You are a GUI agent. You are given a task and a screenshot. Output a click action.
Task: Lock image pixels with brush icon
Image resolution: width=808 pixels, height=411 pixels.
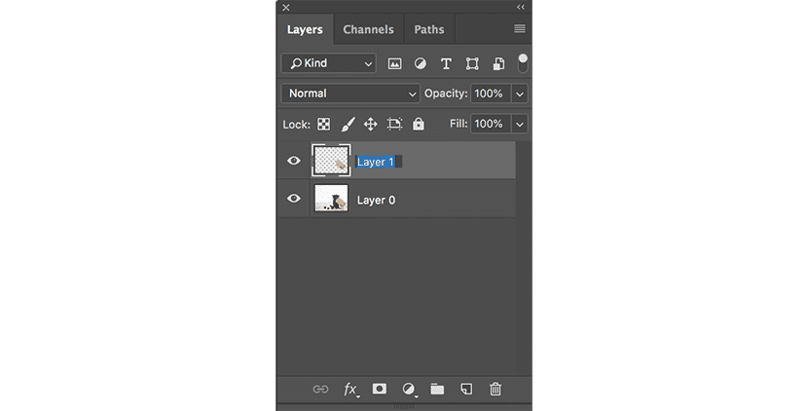tap(347, 124)
